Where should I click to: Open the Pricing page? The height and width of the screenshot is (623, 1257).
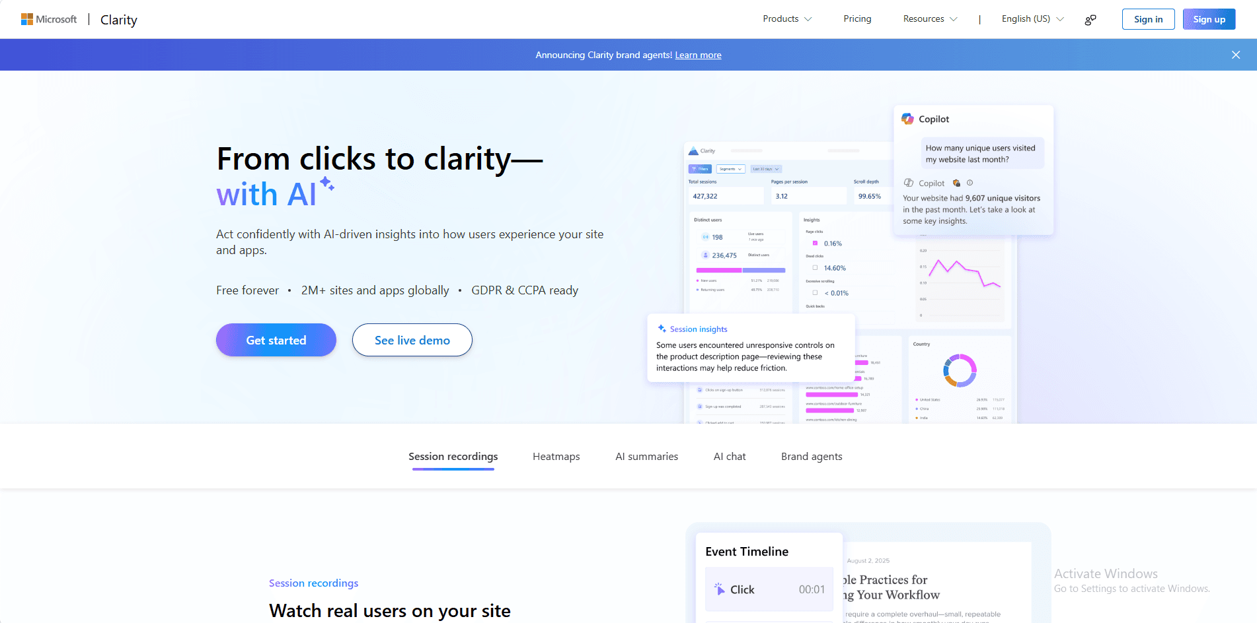click(x=857, y=19)
